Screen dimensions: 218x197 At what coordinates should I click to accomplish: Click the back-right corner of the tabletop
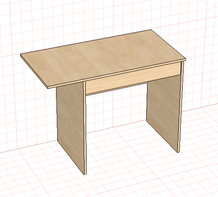(151, 30)
